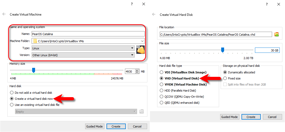Expand the Machine Folder dropdown

142,41
